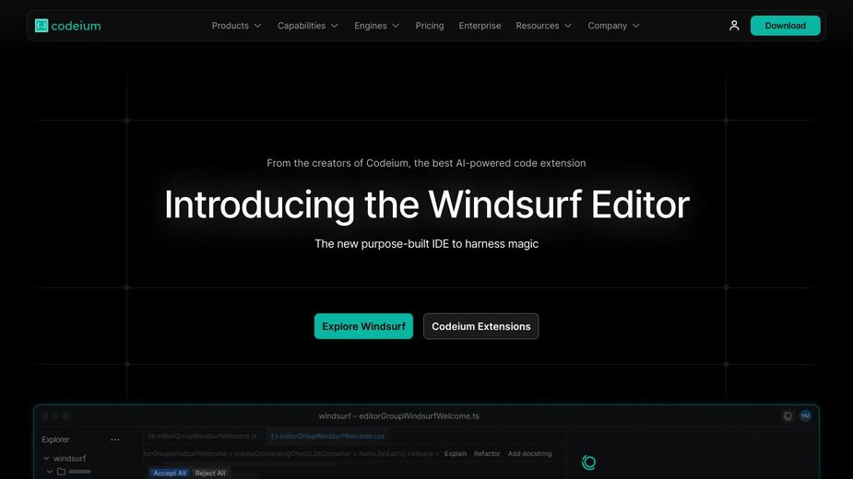Image resolution: width=853 pixels, height=479 pixels.
Task: Select the editorGroupWindsurfWelcome.ts tab
Action: (202, 436)
